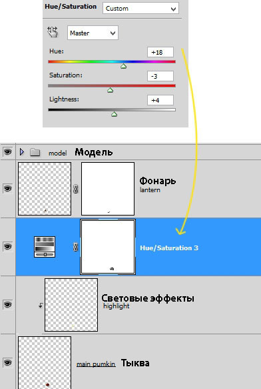Hide the lantern layer
261x389 pixels.
8,189
